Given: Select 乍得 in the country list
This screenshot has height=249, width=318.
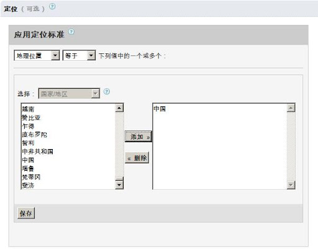Looking at the screenshot, I should pyautogui.click(x=68, y=126).
